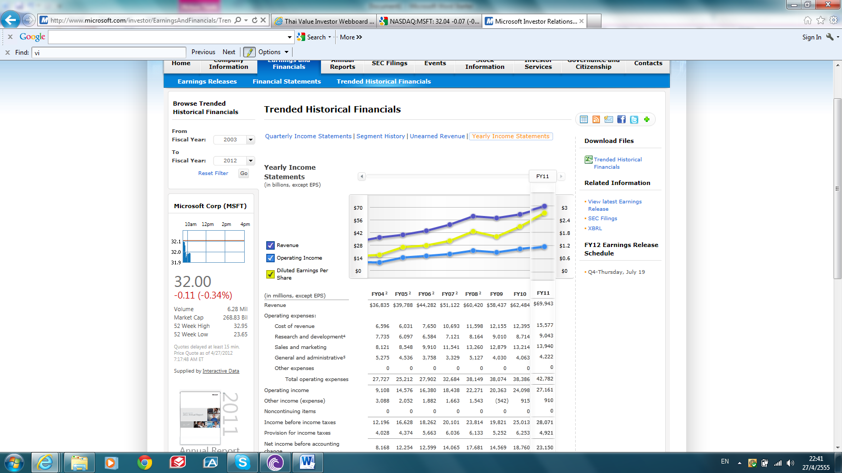The image size is (842, 473).
Task: Click the spreadsheet share icon
Action: point(584,120)
